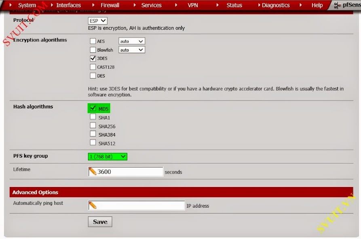Image resolution: width=361 pixels, height=239 pixels.
Task: Enable the CAST128 encryption checkbox
Action: (x=93, y=67)
